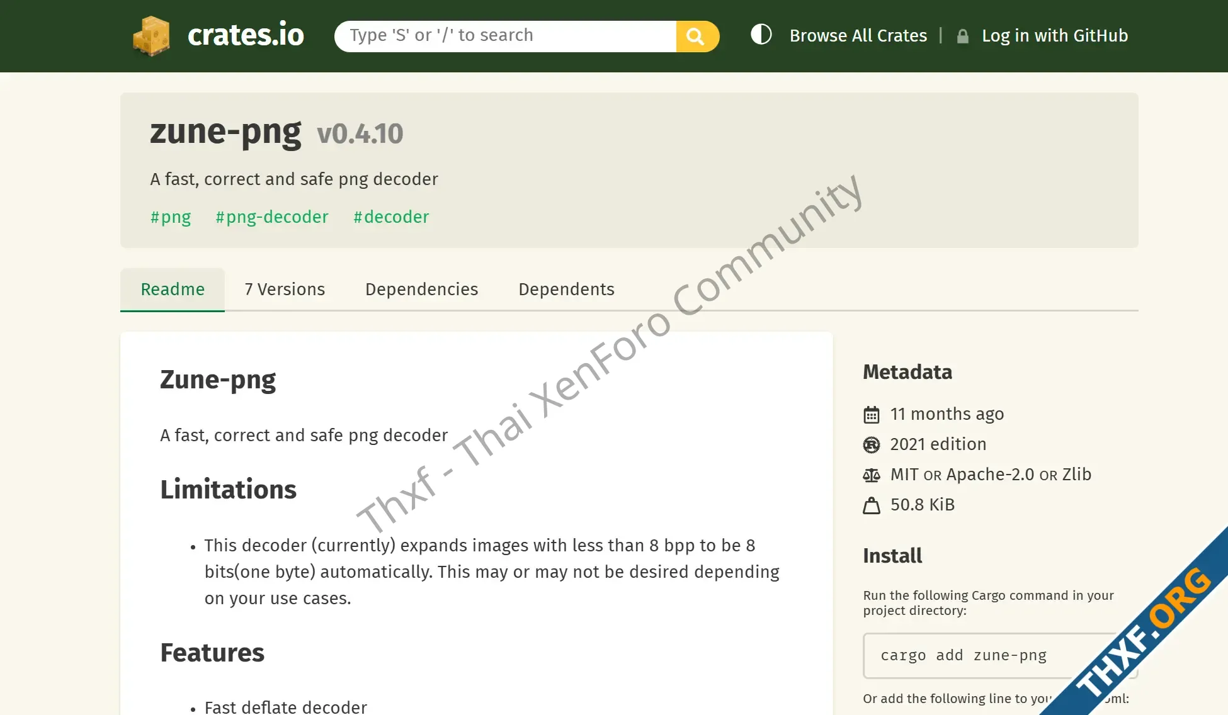
Task: Click the license scales icon
Action: (872, 475)
